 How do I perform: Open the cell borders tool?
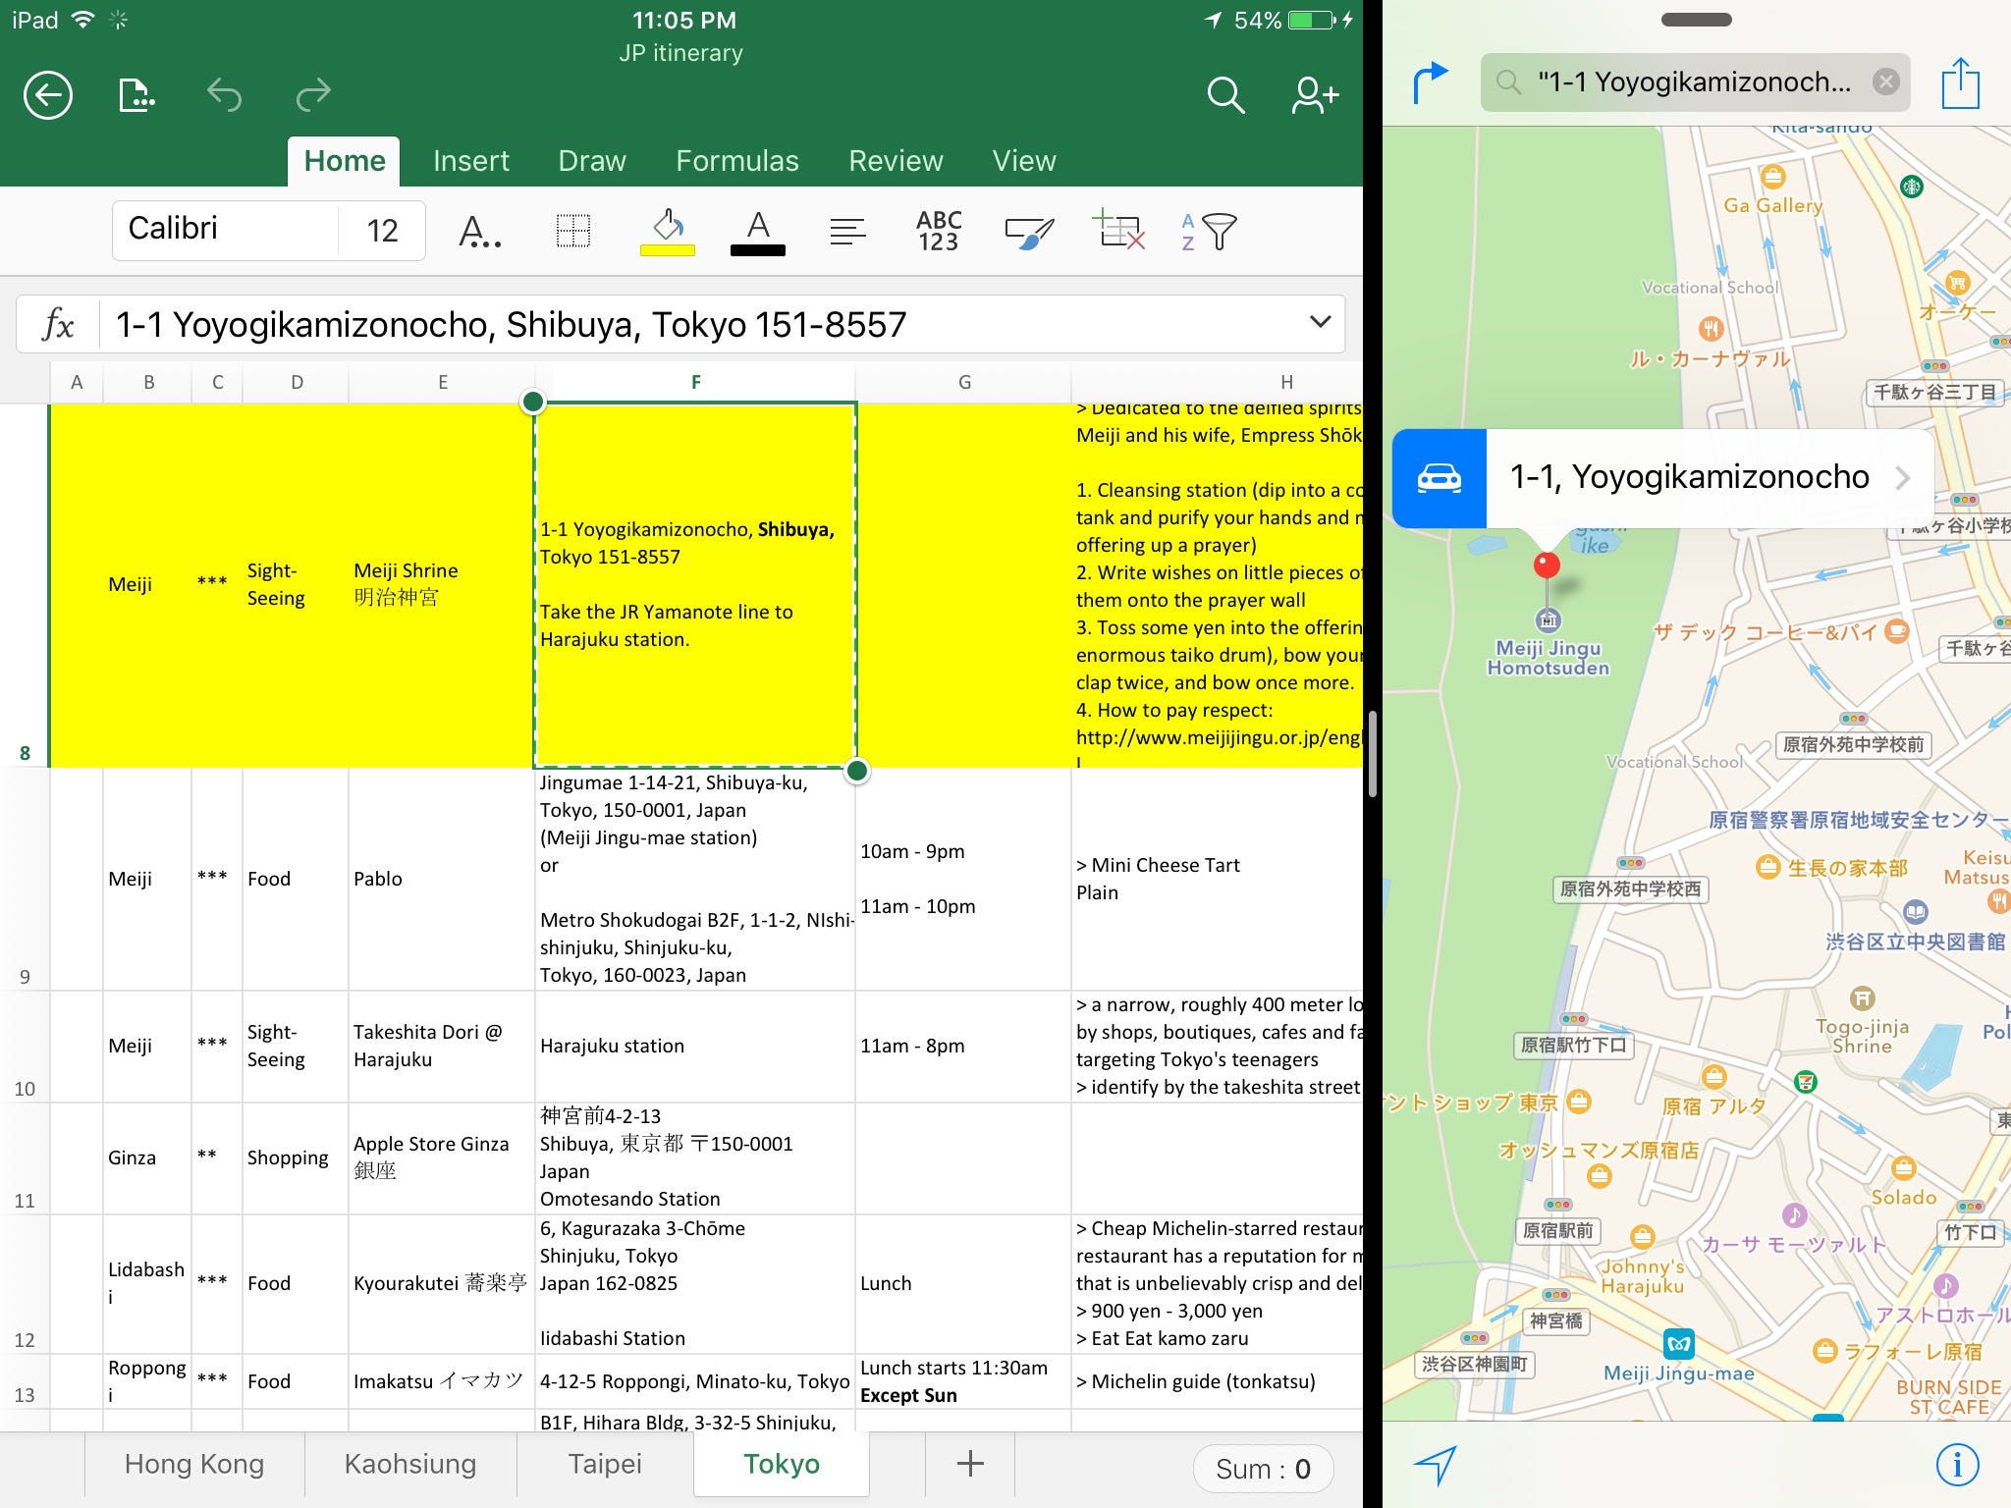click(x=573, y=232)
